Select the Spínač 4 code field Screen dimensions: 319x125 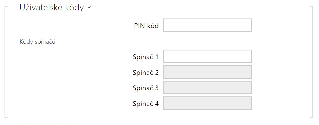(x=207, y=103)
